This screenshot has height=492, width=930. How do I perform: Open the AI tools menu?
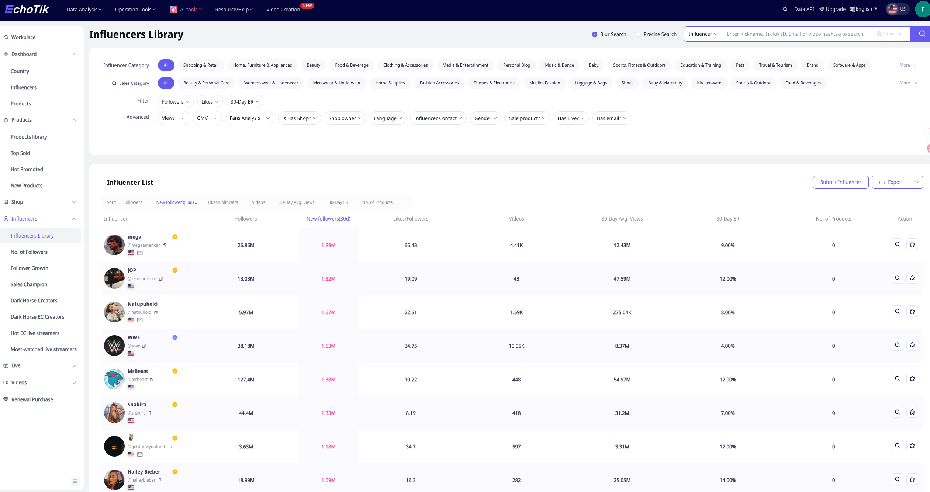click(x=186, y=10)
